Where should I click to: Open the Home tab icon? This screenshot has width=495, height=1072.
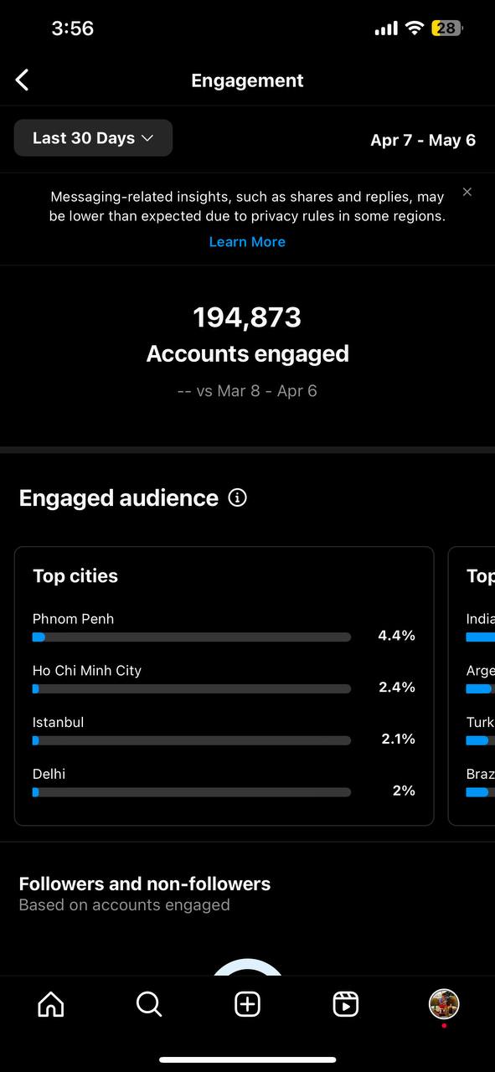pyautogui.click(x=51, y=1003)
